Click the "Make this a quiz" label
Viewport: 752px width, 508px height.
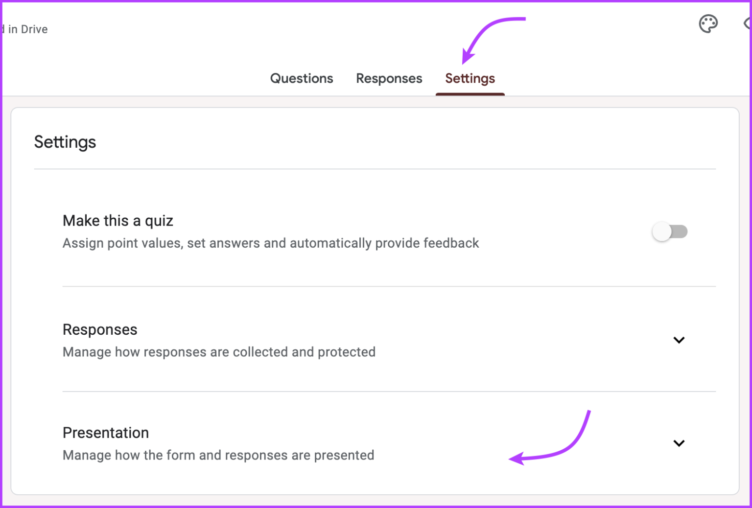117,221
